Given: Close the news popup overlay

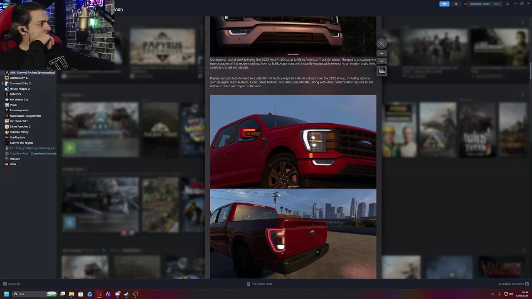Looking at the screenshot, I should (382, 44).
